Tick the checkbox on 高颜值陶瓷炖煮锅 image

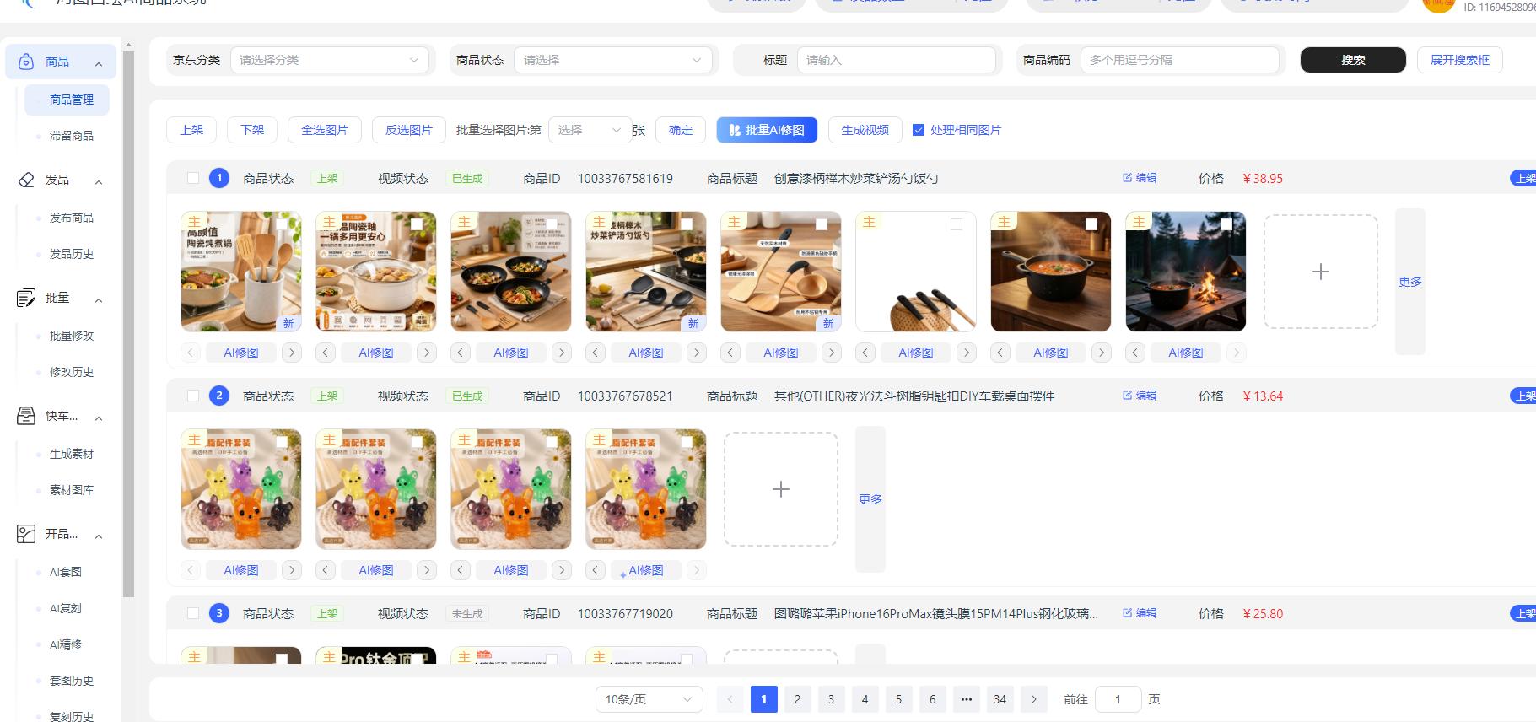282,224
